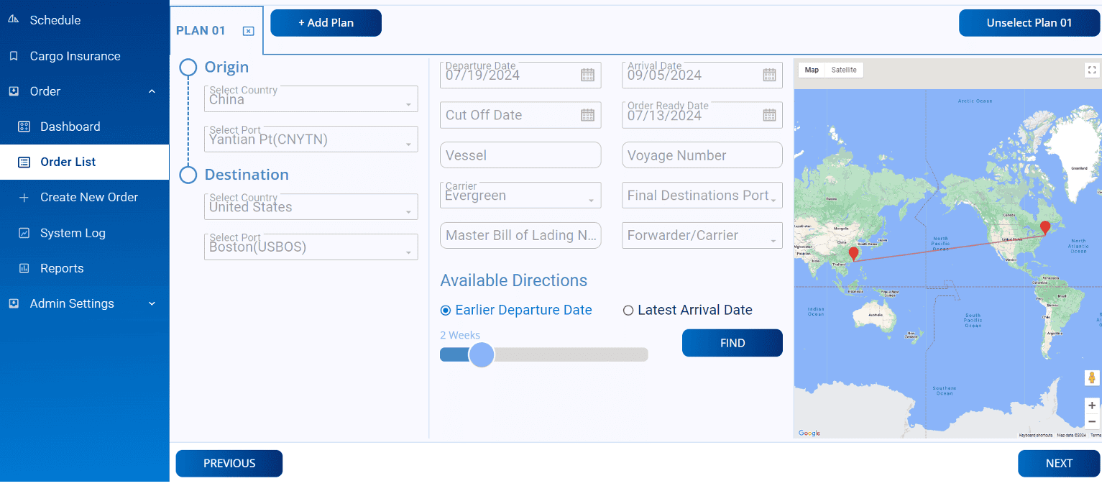
Task: Click calendar icon in Cut Off Date
Action: click(587, 115)
